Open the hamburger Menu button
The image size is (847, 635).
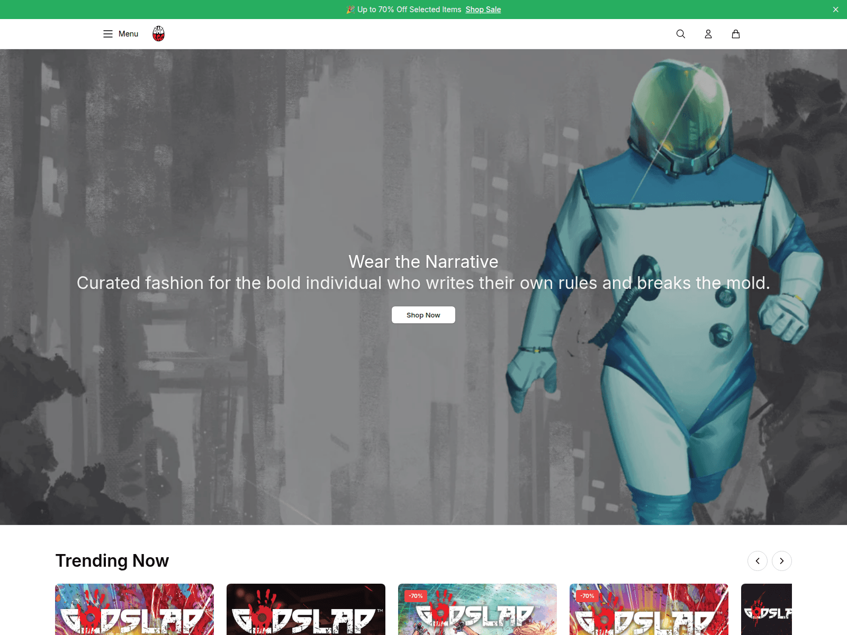pos(121,34)
